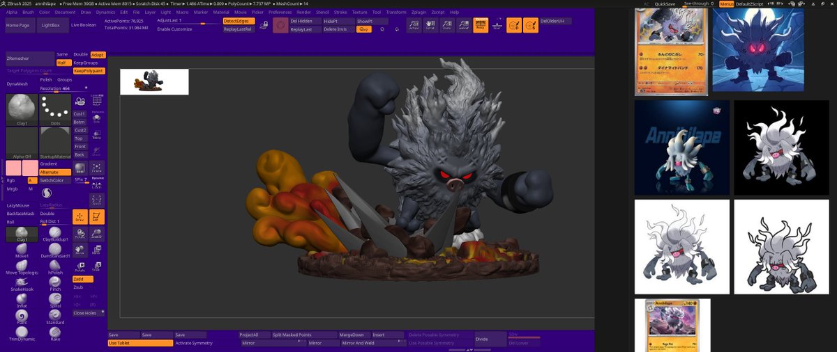The height and width of the screenshot is (352, 837).
Task: Adjust the AdjustLast slider
Action: point(188,22)
